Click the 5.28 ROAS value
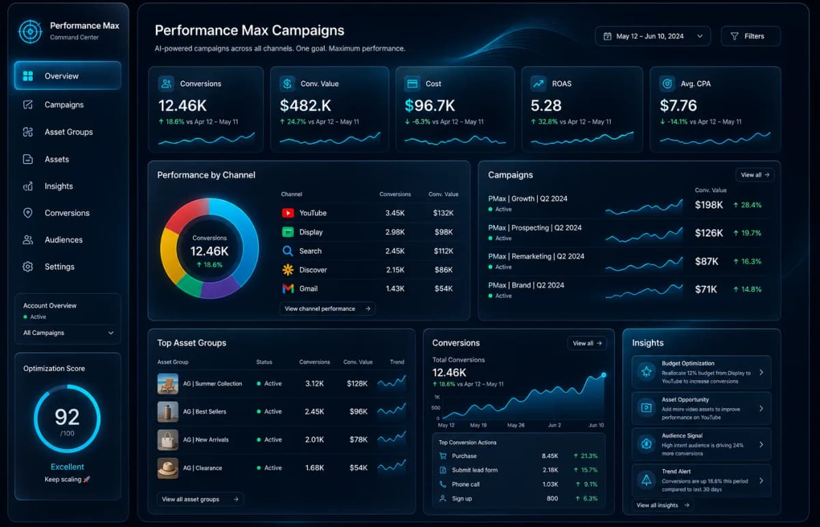The height and width of the screenshot is (527, 820). pos(546,105)
